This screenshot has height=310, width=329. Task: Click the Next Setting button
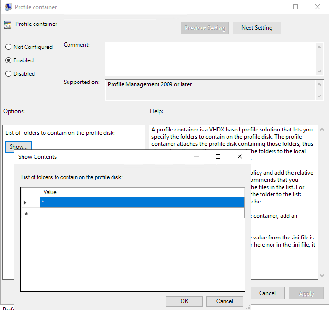257,28
